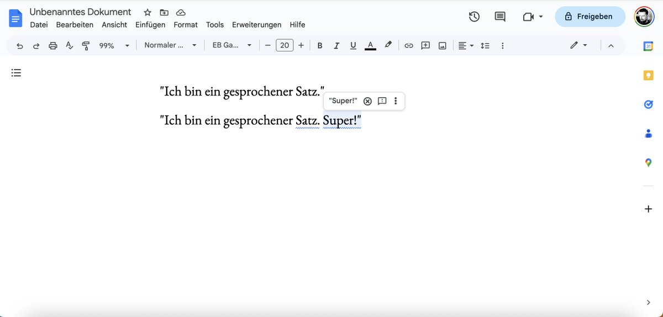Open suggestion popup more options
The height and width of the screenshot is (317, 663).
[396, 101]
